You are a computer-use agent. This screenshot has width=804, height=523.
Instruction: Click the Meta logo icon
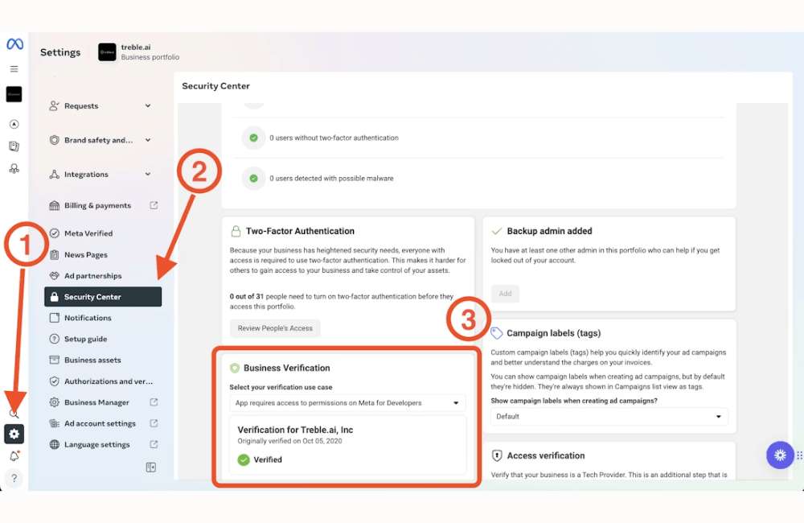[14, 44]
